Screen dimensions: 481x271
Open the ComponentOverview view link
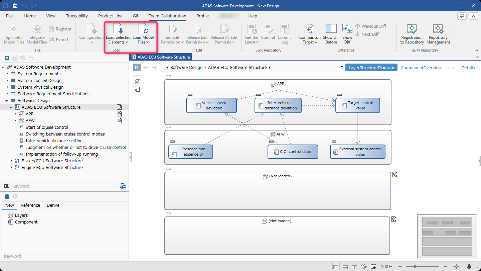click(421, 68)
